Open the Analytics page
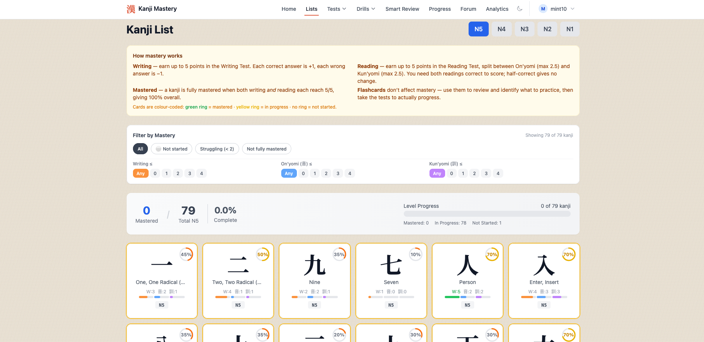 point(497,9)
